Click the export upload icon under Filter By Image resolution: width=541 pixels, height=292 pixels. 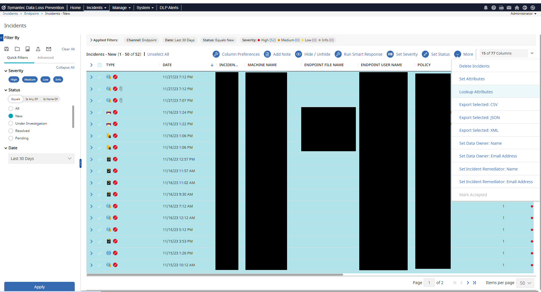38,49
